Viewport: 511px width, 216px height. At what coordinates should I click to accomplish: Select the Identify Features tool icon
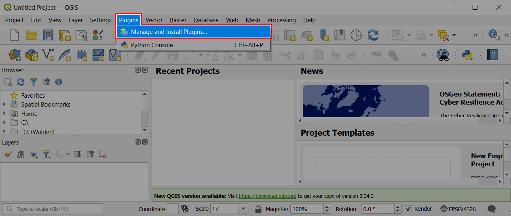point(494,35)
